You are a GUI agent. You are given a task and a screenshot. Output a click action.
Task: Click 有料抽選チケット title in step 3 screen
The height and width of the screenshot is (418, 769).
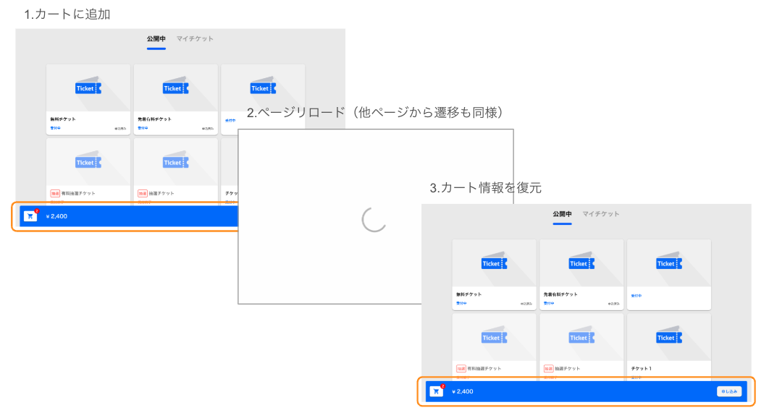tap(484, 369)
